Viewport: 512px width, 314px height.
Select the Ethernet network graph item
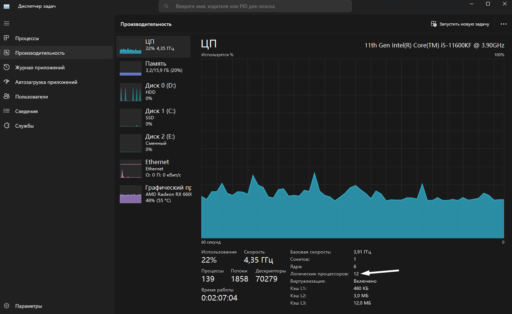tap(153, 169)
